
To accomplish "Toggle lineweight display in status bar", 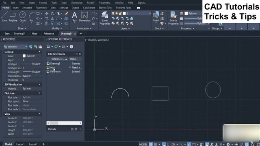I will click(201, 144).
